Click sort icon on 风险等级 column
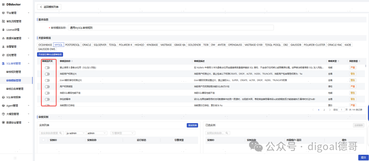This screenshot has width=369, height=161. click(x=359, y=61)
